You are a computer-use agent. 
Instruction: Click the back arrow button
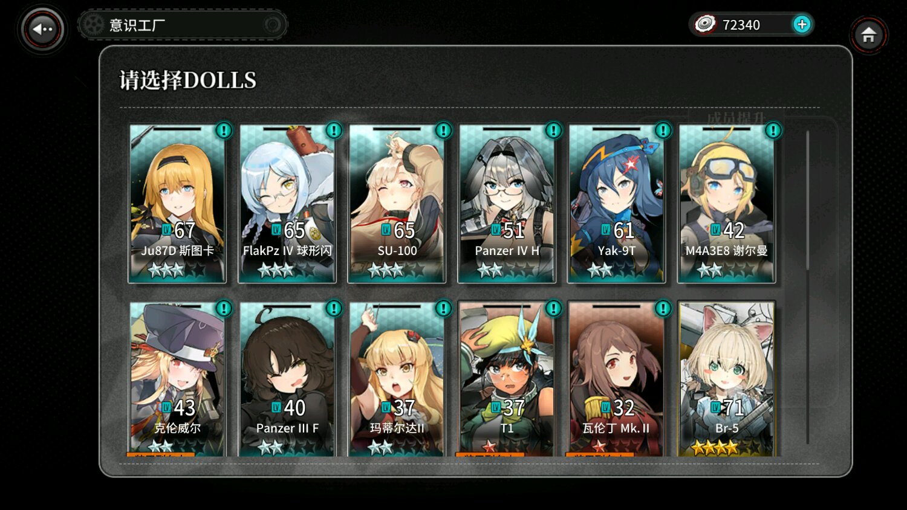(42, 29)
